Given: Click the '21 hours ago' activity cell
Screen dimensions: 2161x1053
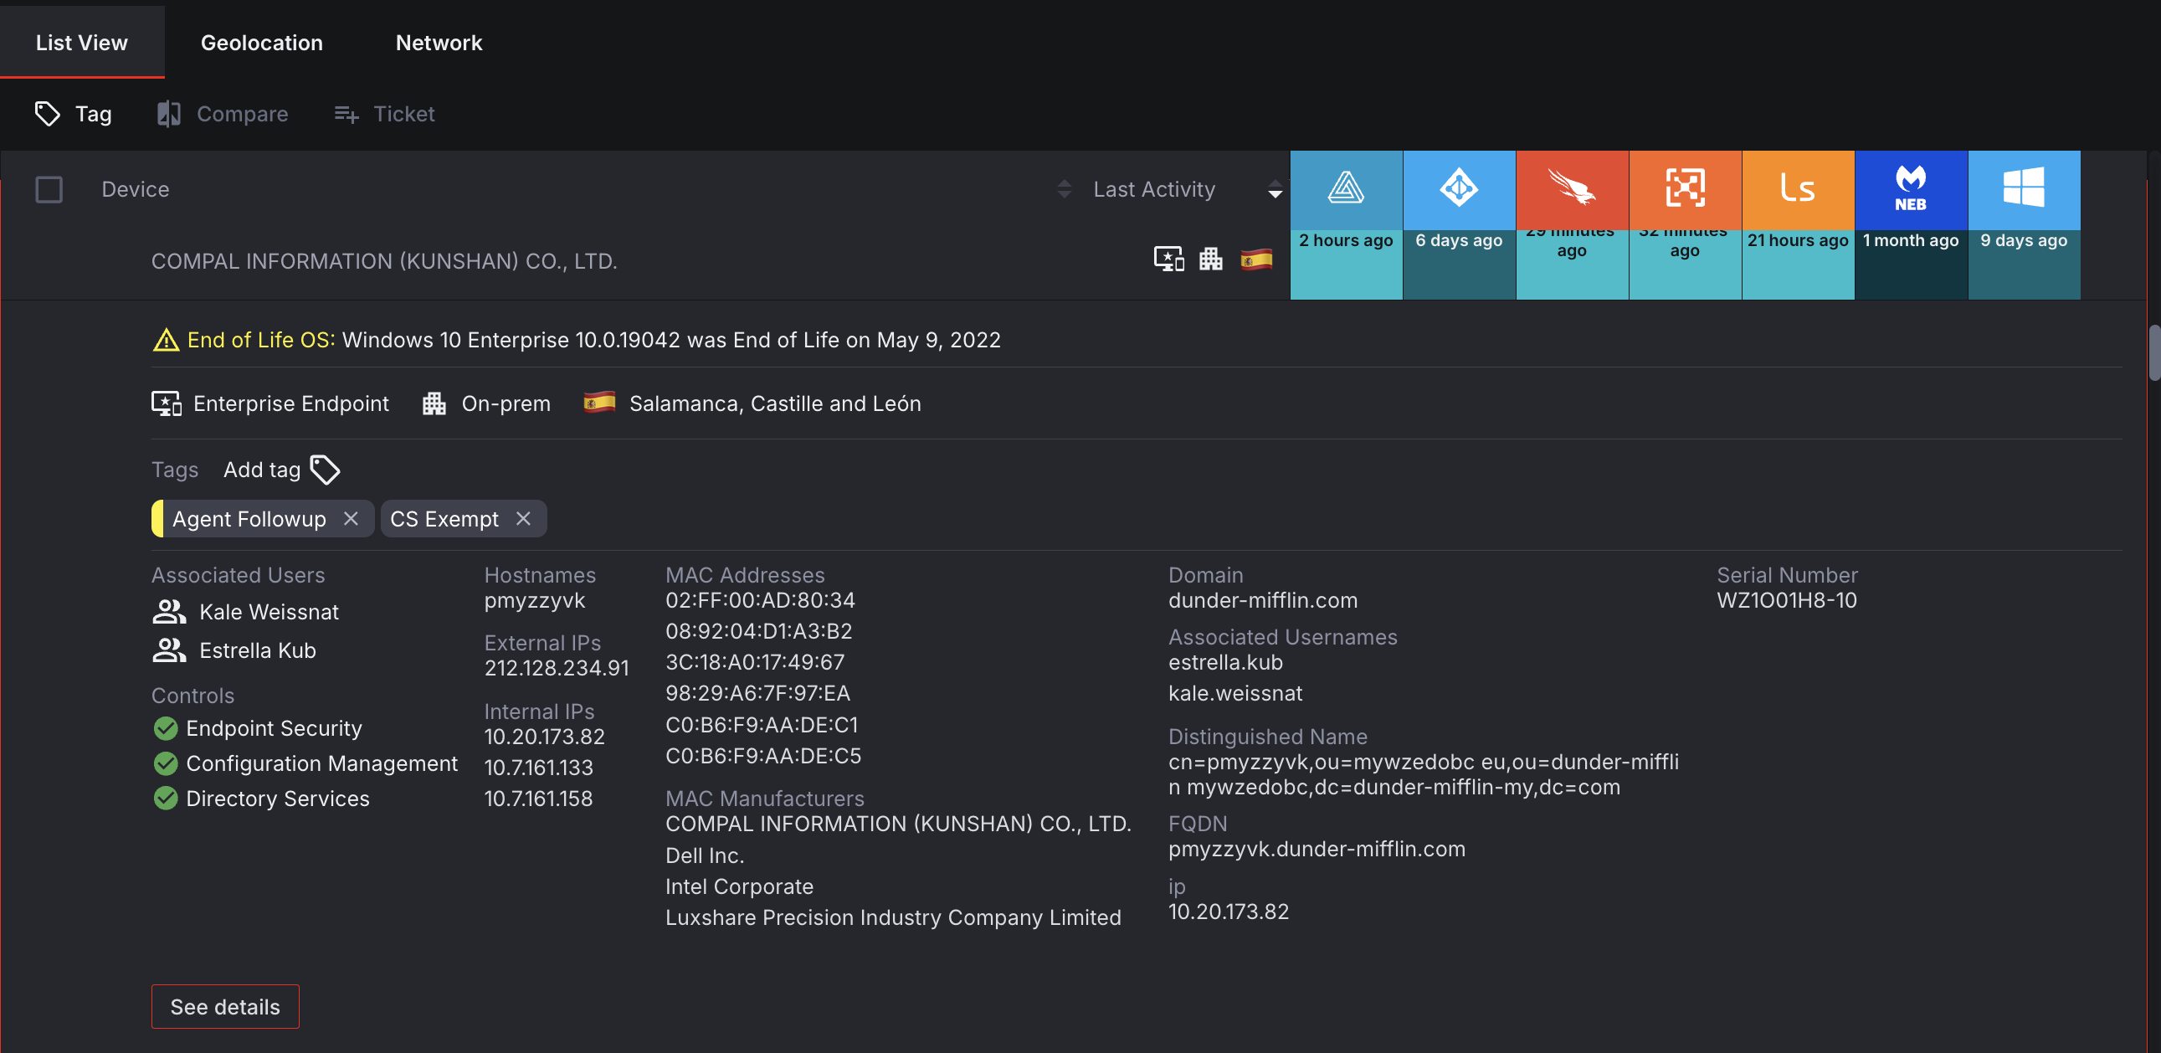Looking at the screenshot, I should tap(1798, 265).
